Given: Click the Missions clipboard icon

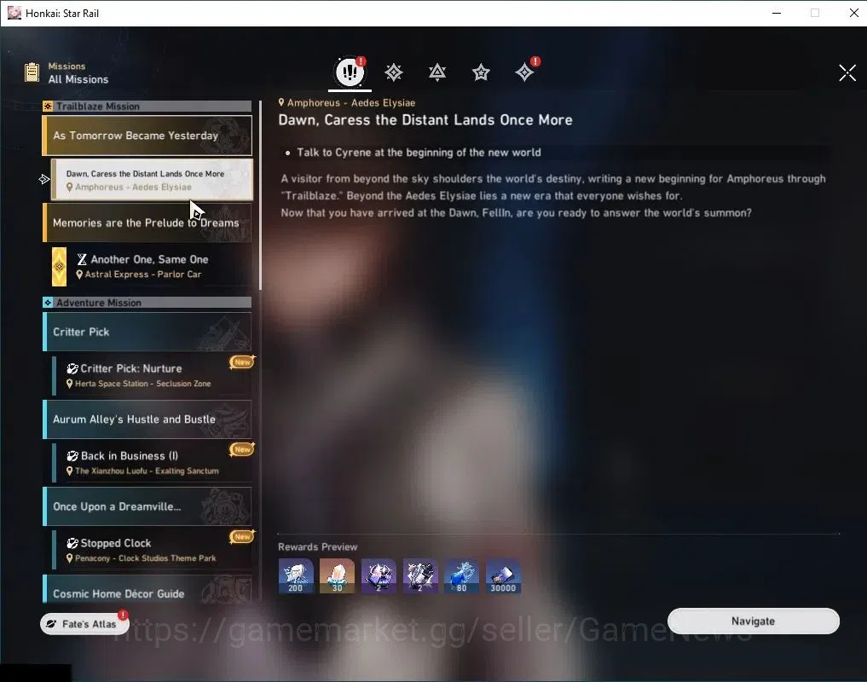Looking at the screenshot, I should [32, 72].
